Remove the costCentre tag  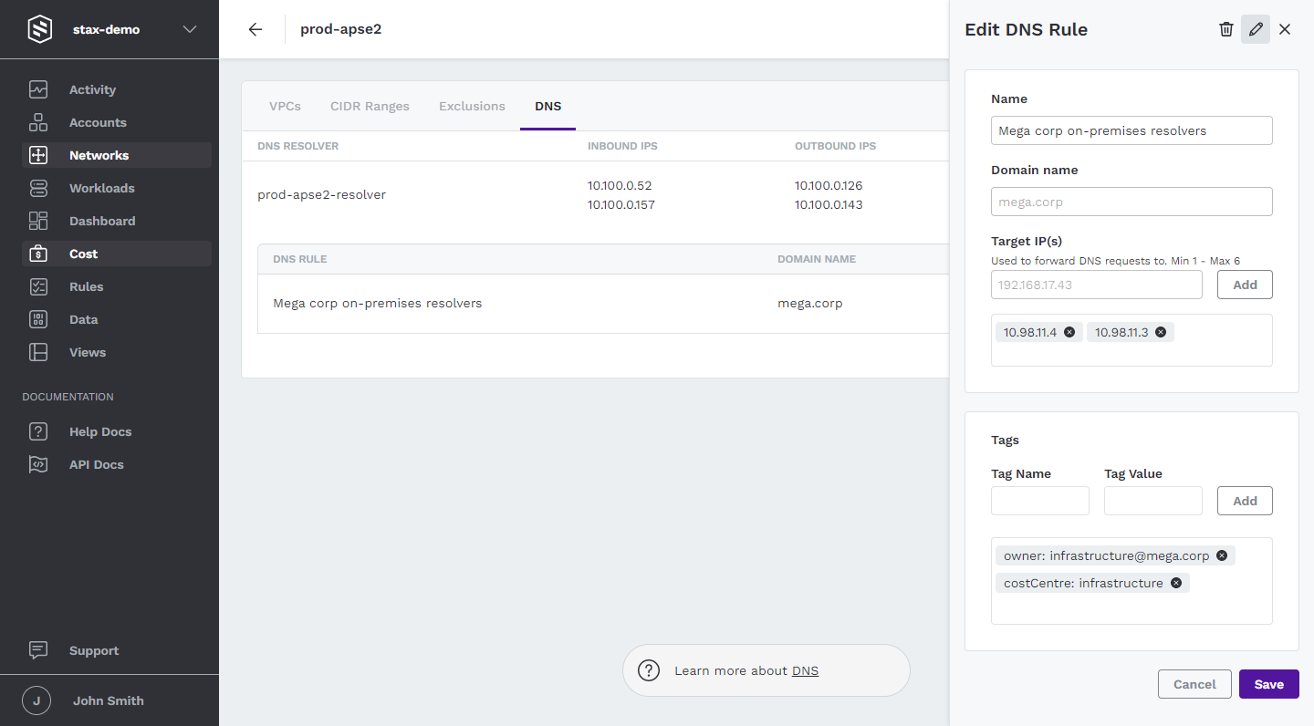tap(1176, 583)
